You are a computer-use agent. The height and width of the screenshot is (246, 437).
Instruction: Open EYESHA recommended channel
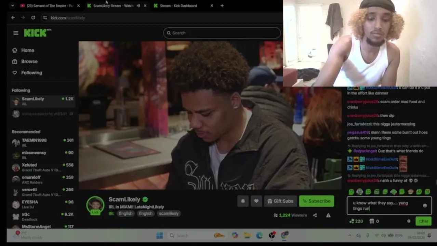tap(43, 204)
